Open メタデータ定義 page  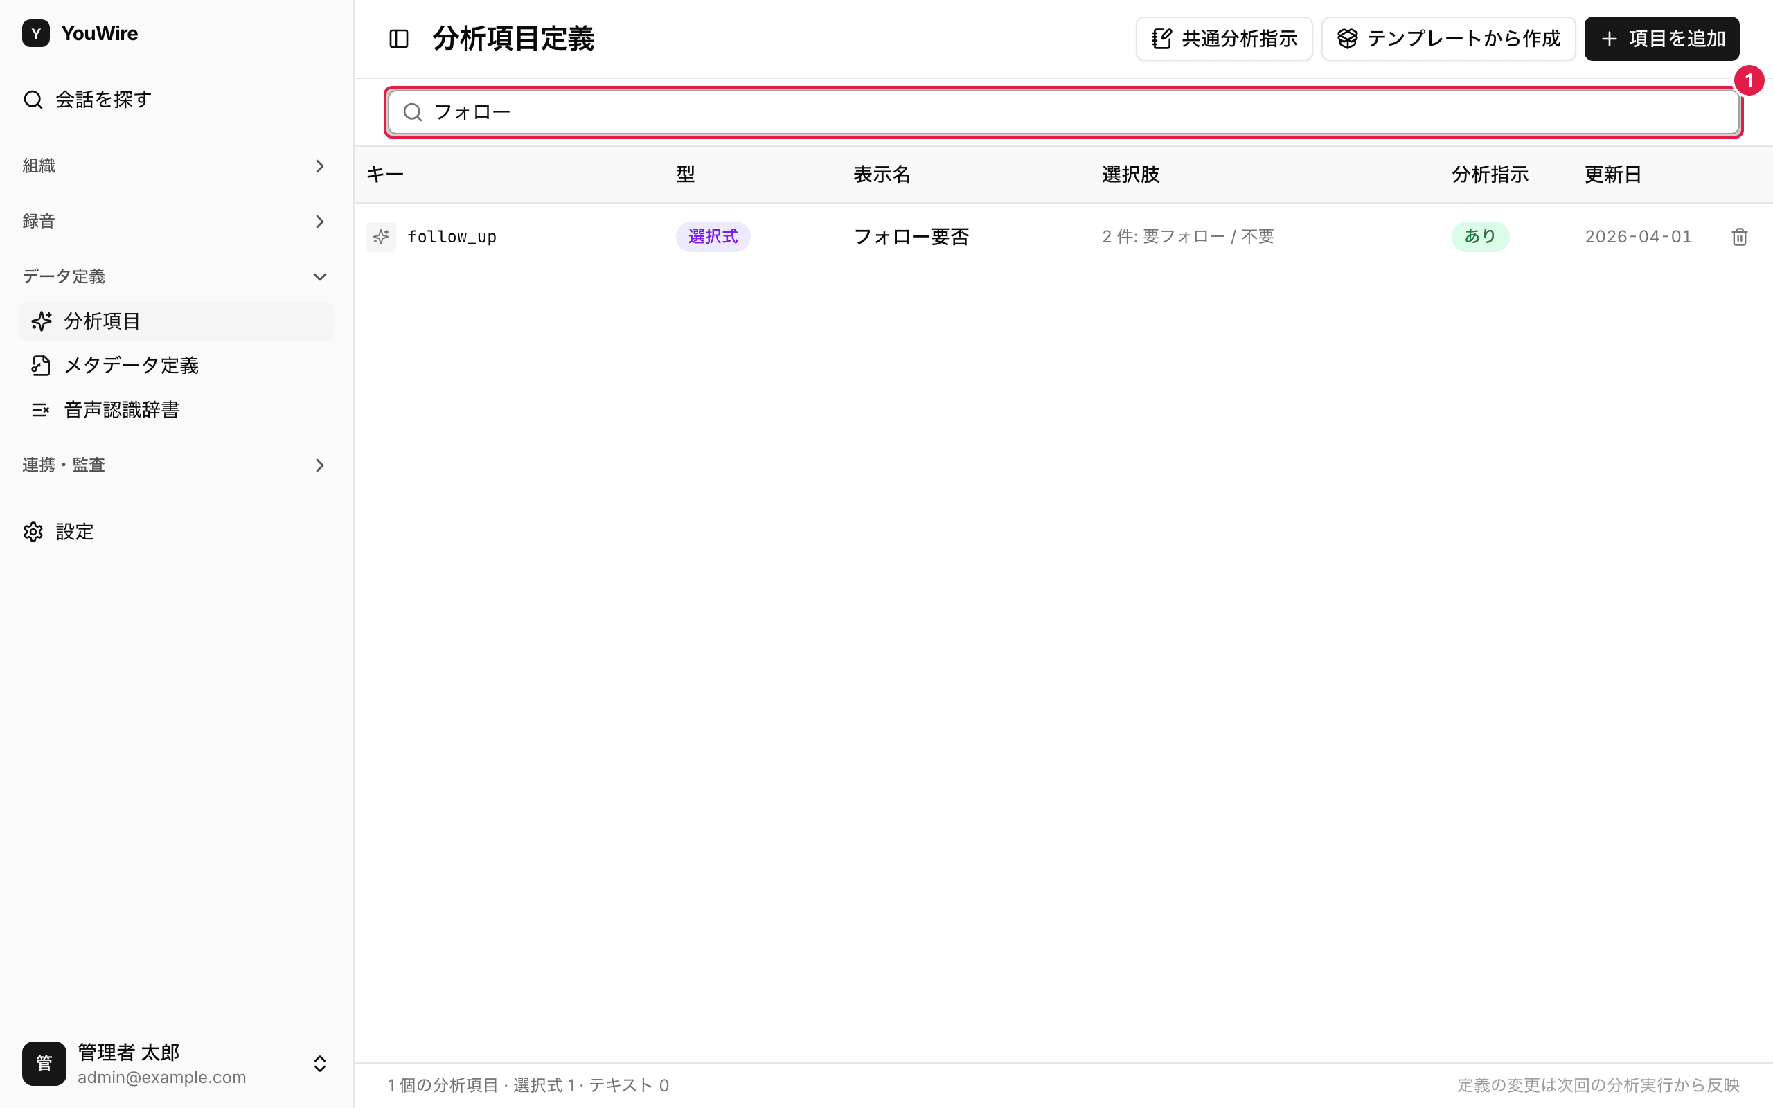[176, 365]
